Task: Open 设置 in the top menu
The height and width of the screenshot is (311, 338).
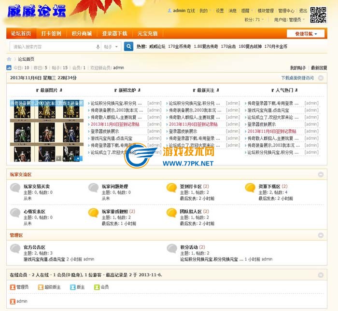Action: tap(220, 11)
